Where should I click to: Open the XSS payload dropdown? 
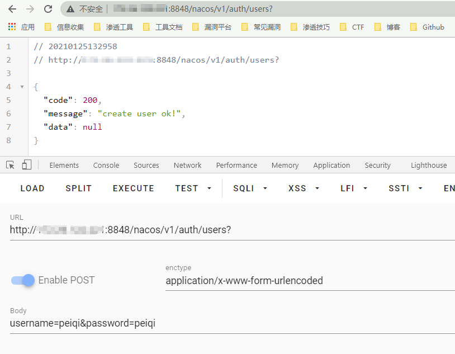[304, 188]
